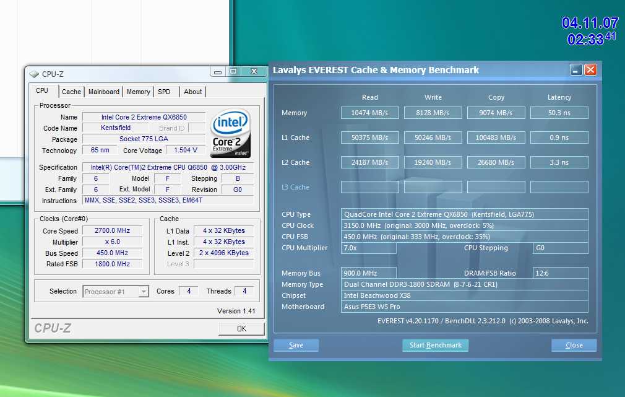Click the Revision G0 value in CPU-Z
Screen dimensions: 625x397
[x=238, y=190]
